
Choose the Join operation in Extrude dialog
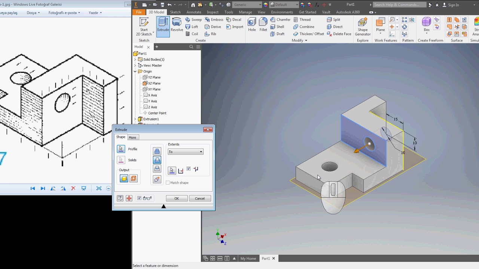click(157, 151)
